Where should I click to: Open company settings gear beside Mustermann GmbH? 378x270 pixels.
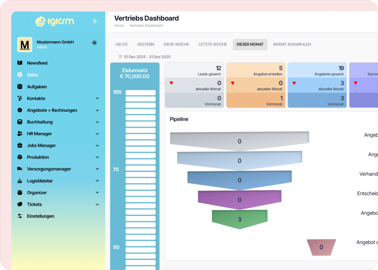pyautogui.click(x=94, y=43)
